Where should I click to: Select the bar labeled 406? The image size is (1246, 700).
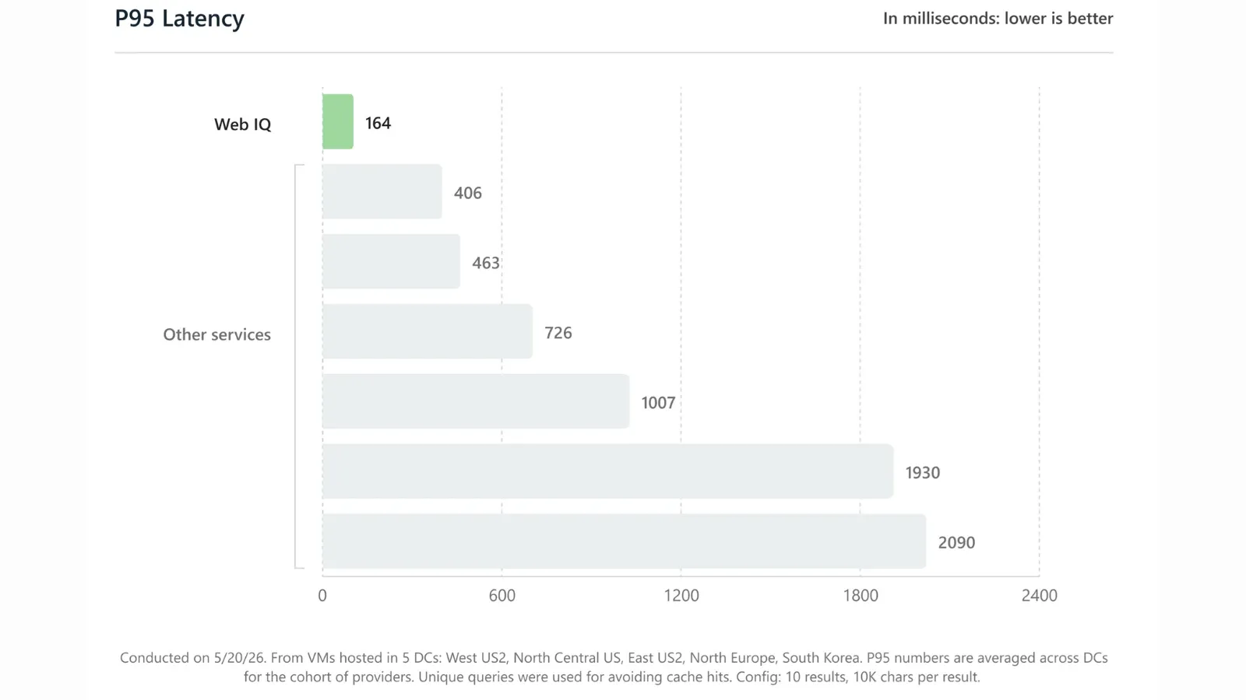pos(382,191)
